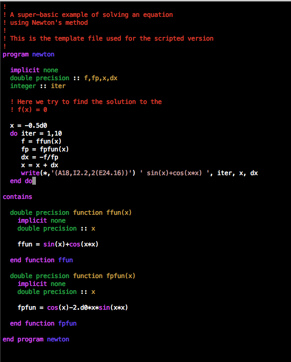Click 'function ffun(x)' definition header
The height and width of the screenshot is (362, 291).
pyautogui.click(x=102, y=213)
